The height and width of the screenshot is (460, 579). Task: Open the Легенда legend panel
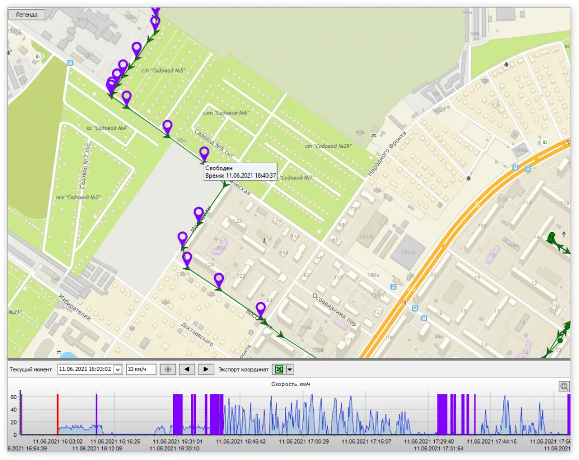coord(27,15)
